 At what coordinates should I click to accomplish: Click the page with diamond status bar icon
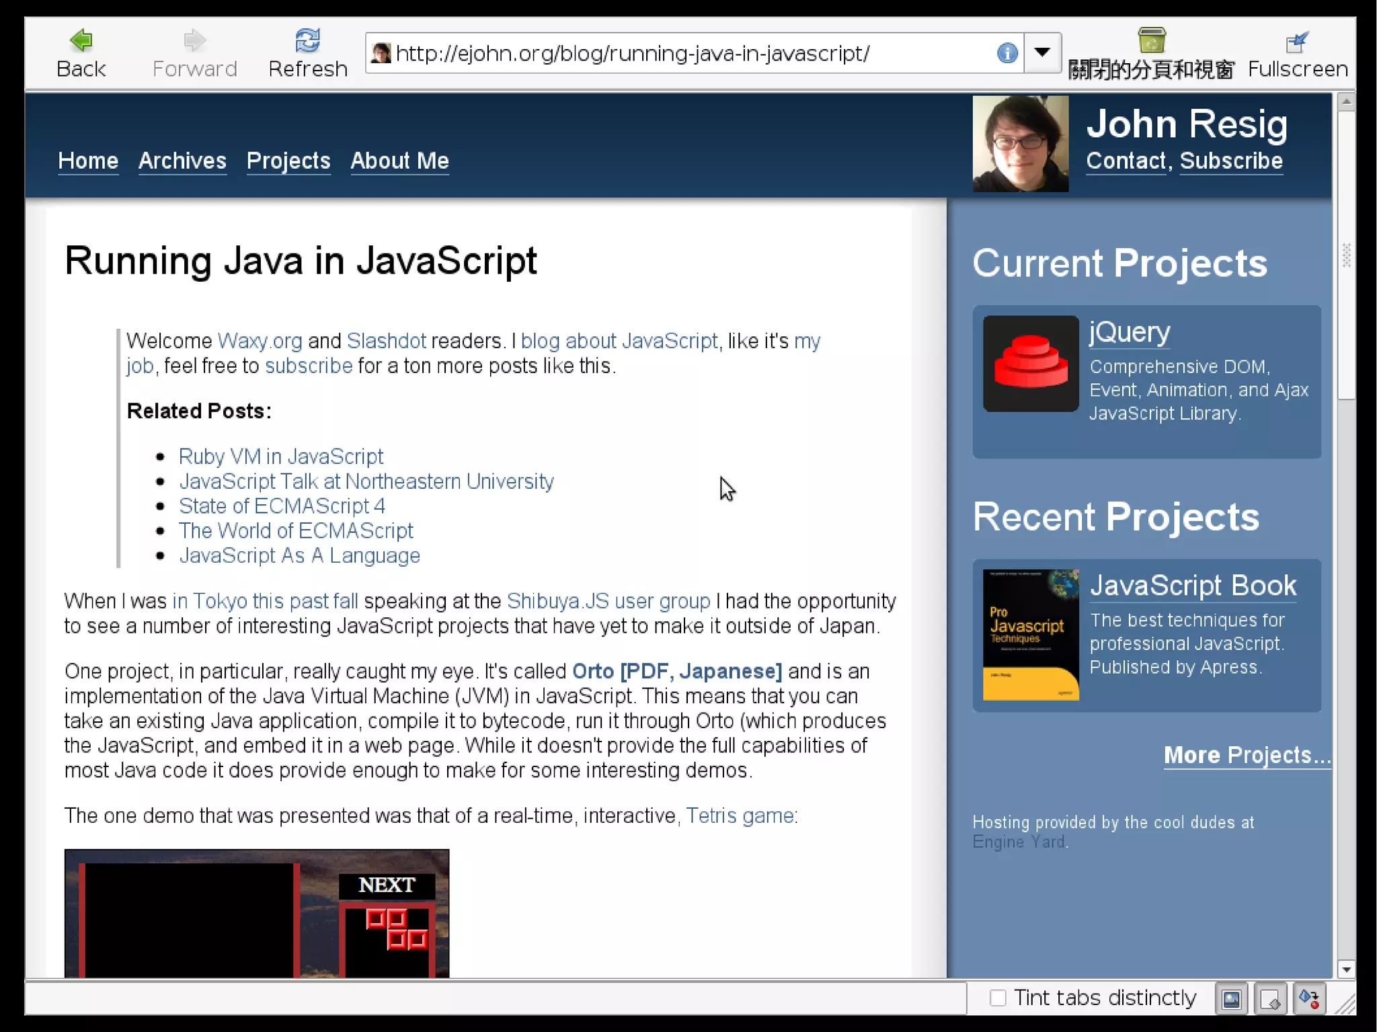click(x=1269, y=999)
